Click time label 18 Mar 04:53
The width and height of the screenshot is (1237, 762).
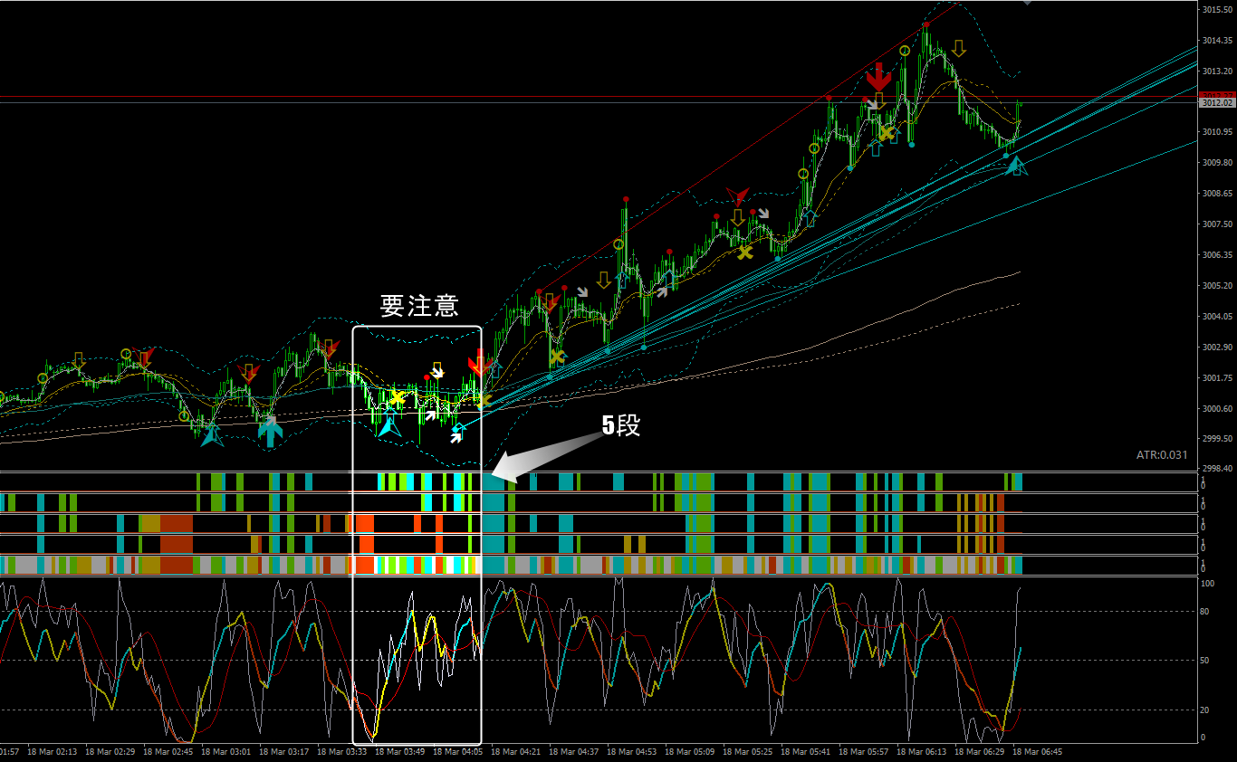pos(633,752)
